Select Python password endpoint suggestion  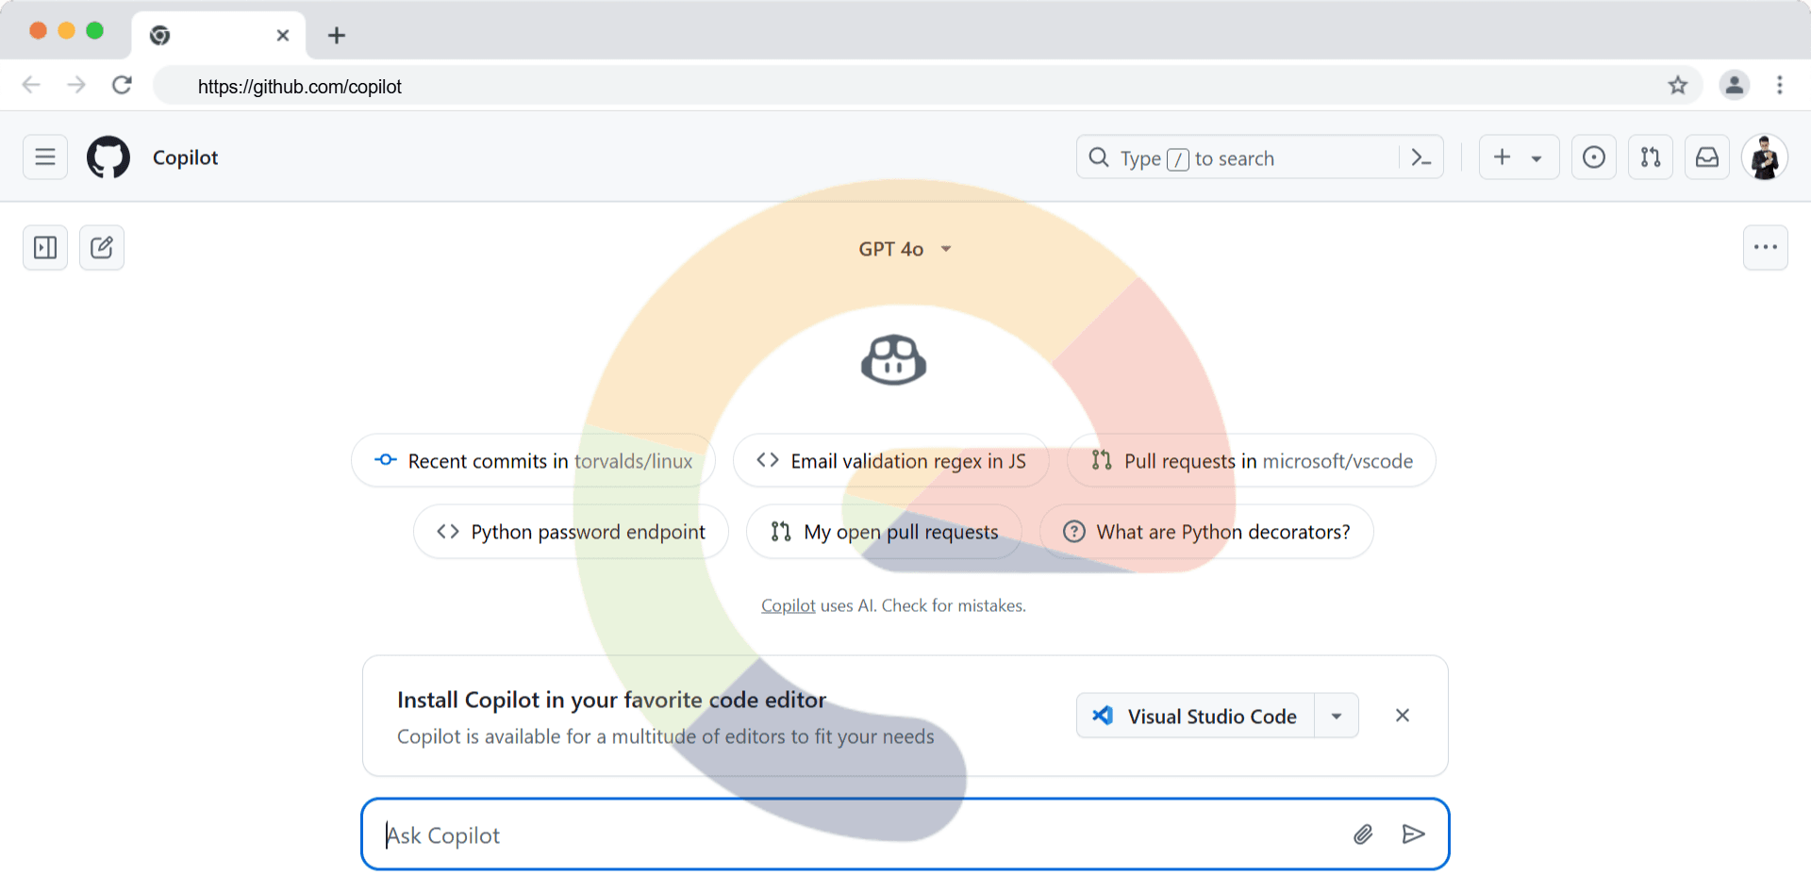(571, 532)
